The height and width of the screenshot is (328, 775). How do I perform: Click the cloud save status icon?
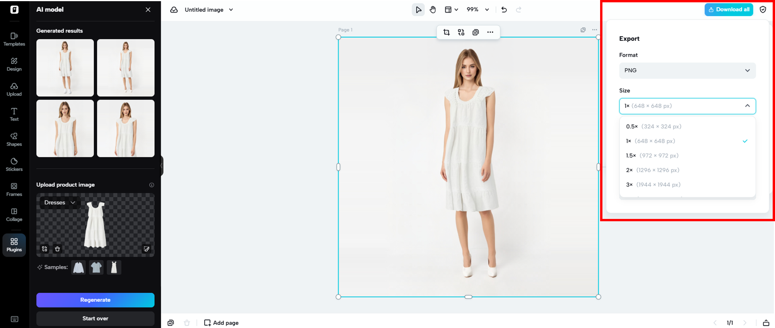click(174, 10)
